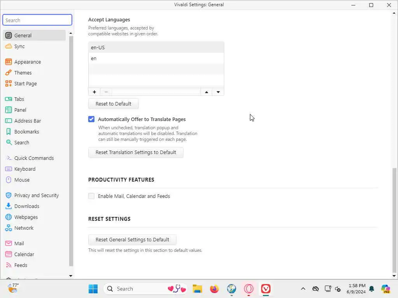Open the Webpages settings label
Screen dimensions: 398x298
point(26,217)
